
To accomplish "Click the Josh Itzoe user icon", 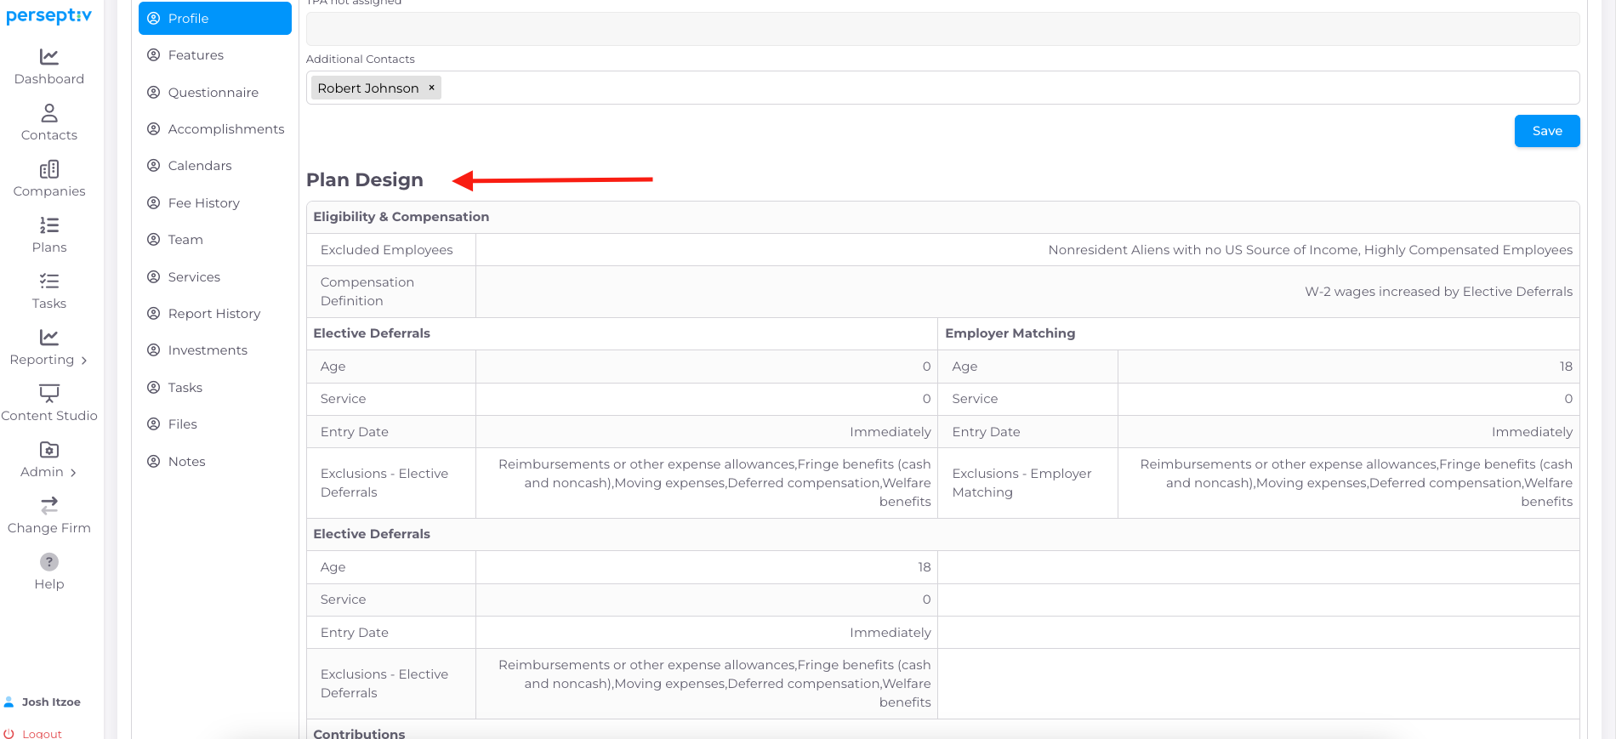I will point(9,702).
